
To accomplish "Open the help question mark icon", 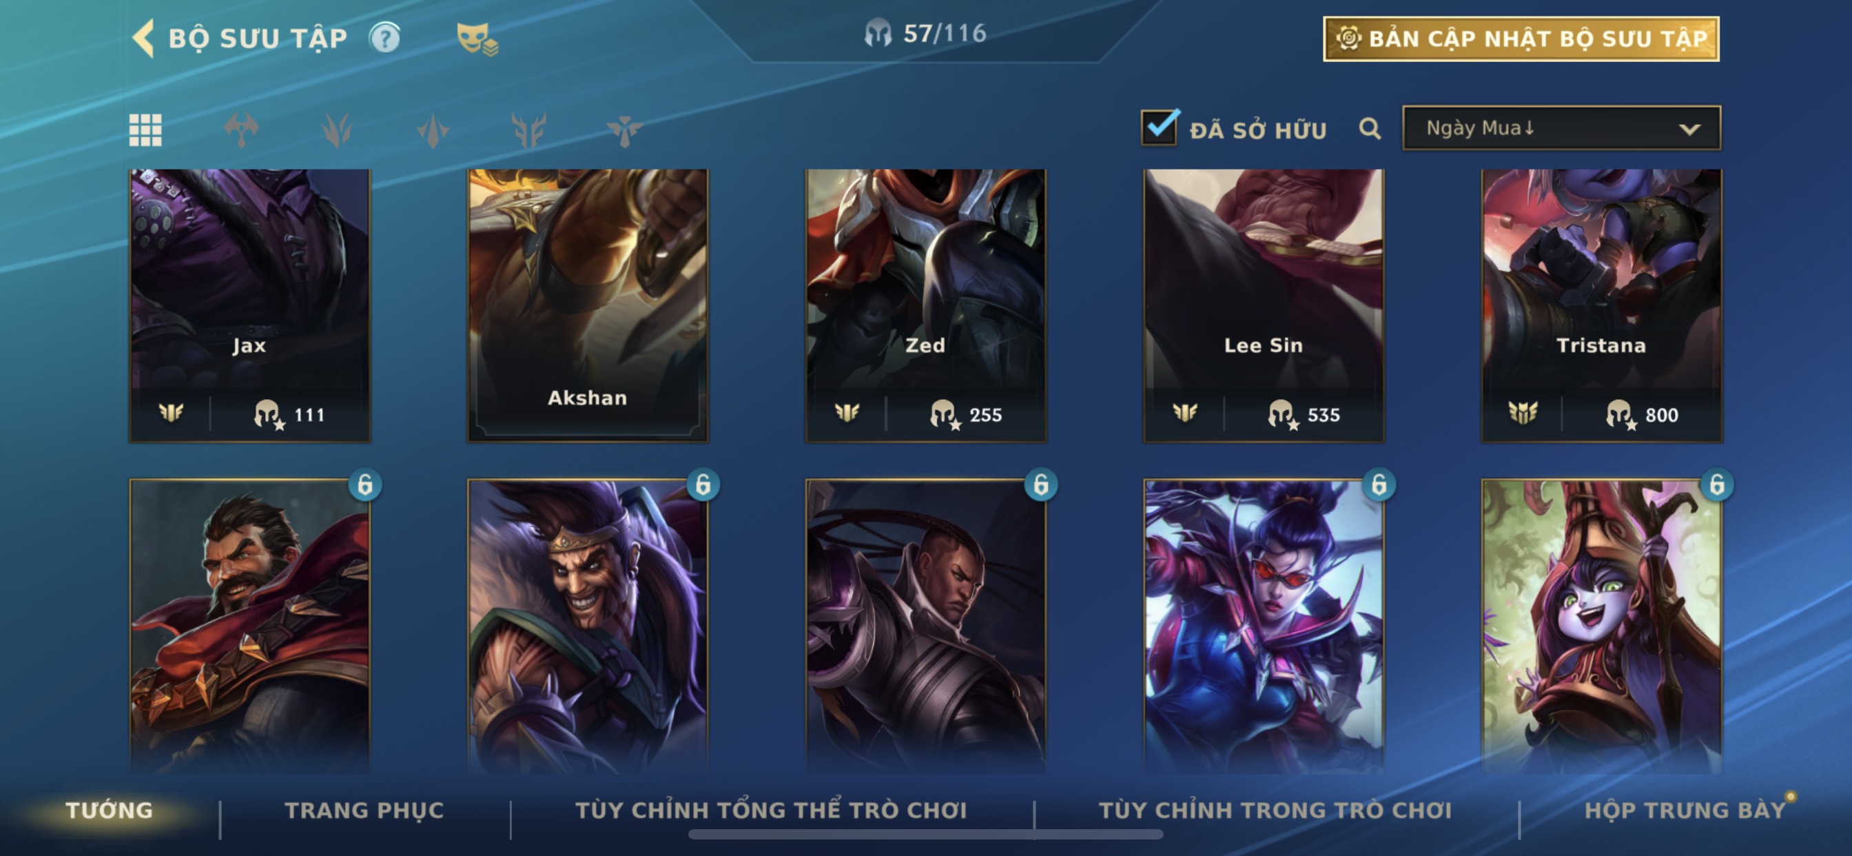I will click(x=384, y=37).
